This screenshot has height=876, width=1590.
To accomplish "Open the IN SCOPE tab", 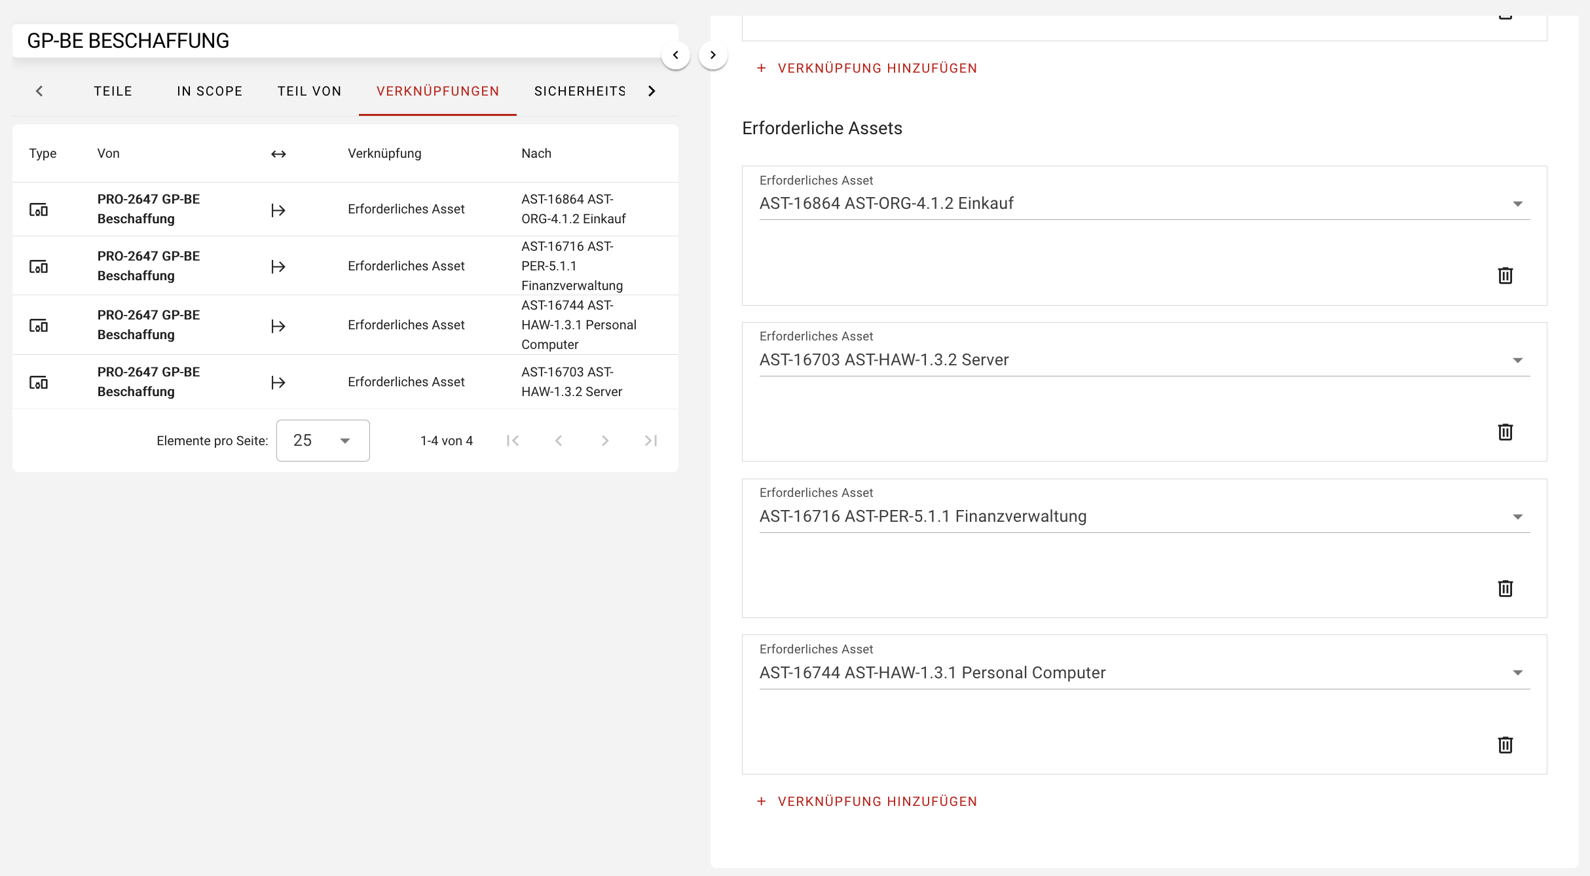I will tap(210, 91).
